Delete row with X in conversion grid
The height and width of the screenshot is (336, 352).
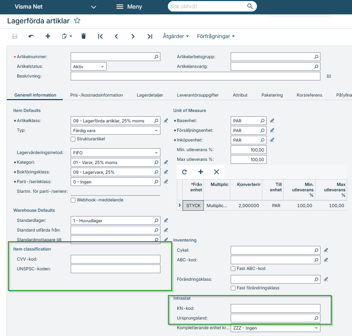click(x=216, y=172)
